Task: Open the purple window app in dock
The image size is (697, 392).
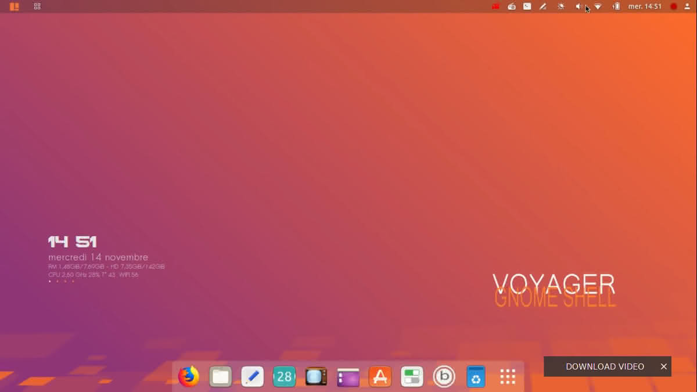Action: (348, 377)
